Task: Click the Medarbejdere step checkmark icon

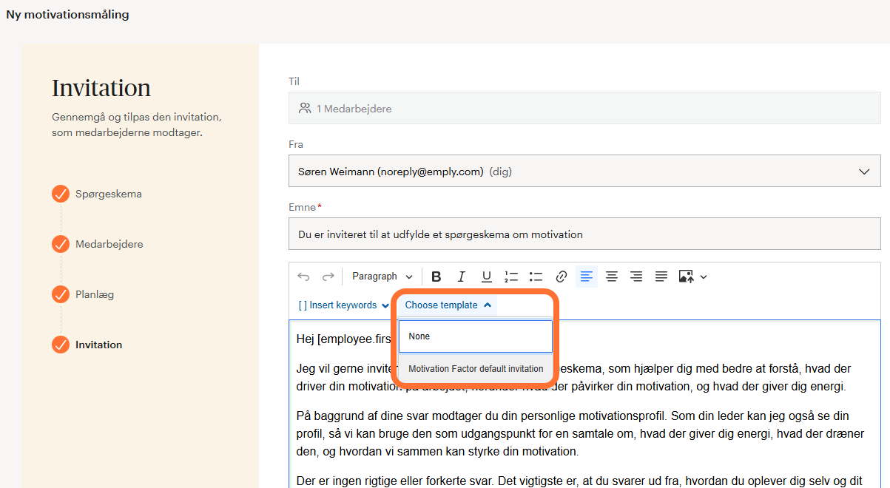Action: [61, 244]
